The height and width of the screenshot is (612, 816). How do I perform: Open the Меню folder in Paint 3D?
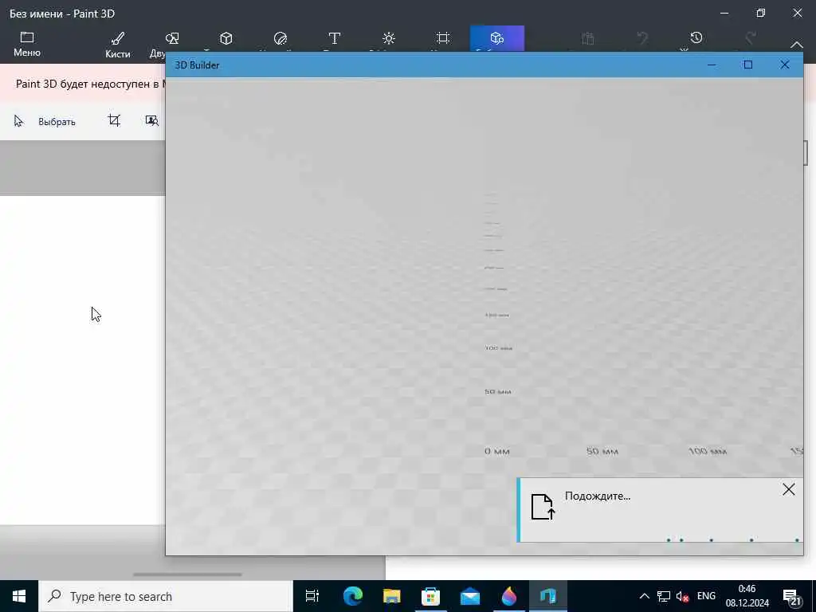26,45
